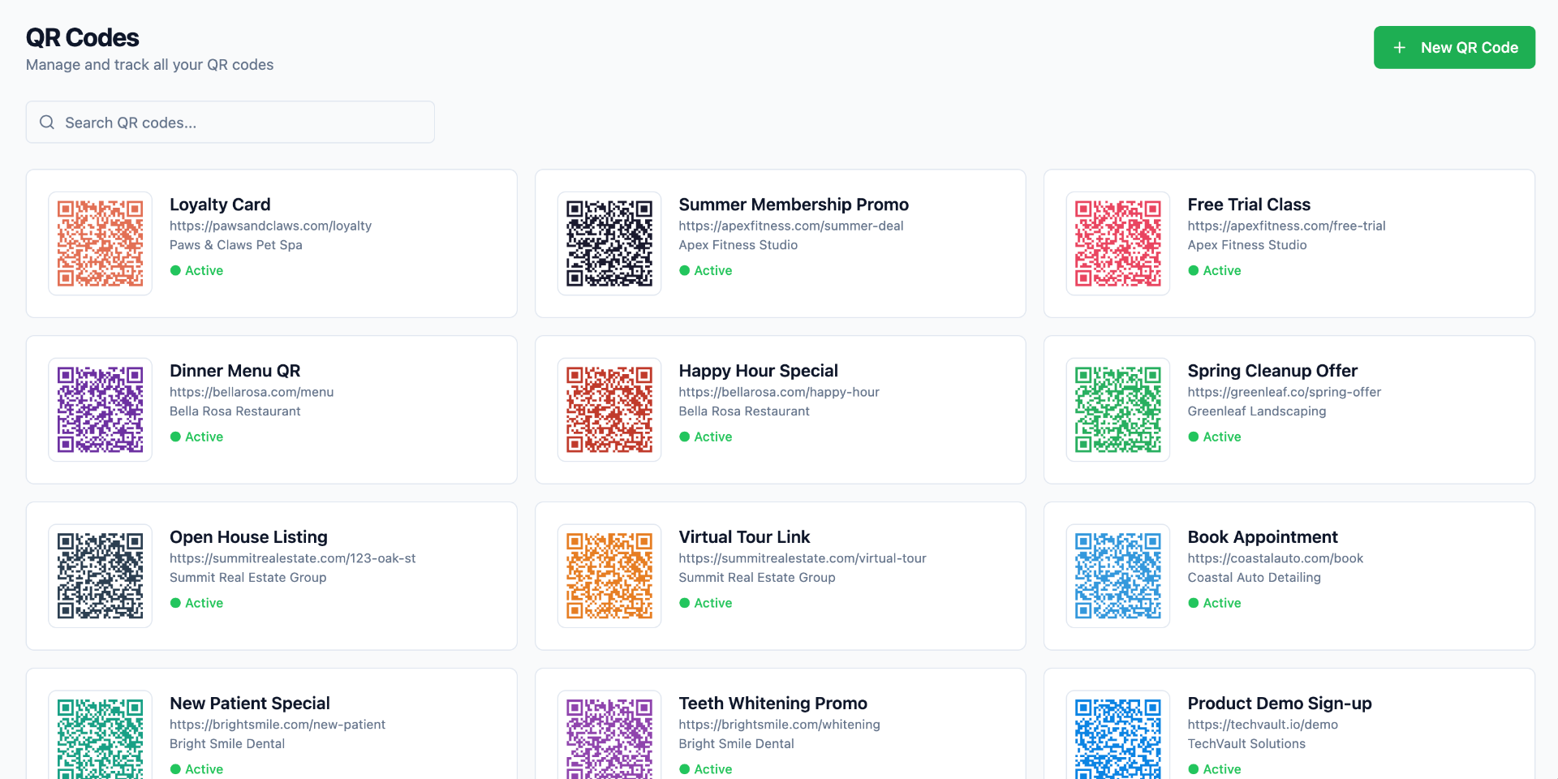Select the Open House Listing title
The width and height of the screenshot is (1558, 779).
(248, 537)
